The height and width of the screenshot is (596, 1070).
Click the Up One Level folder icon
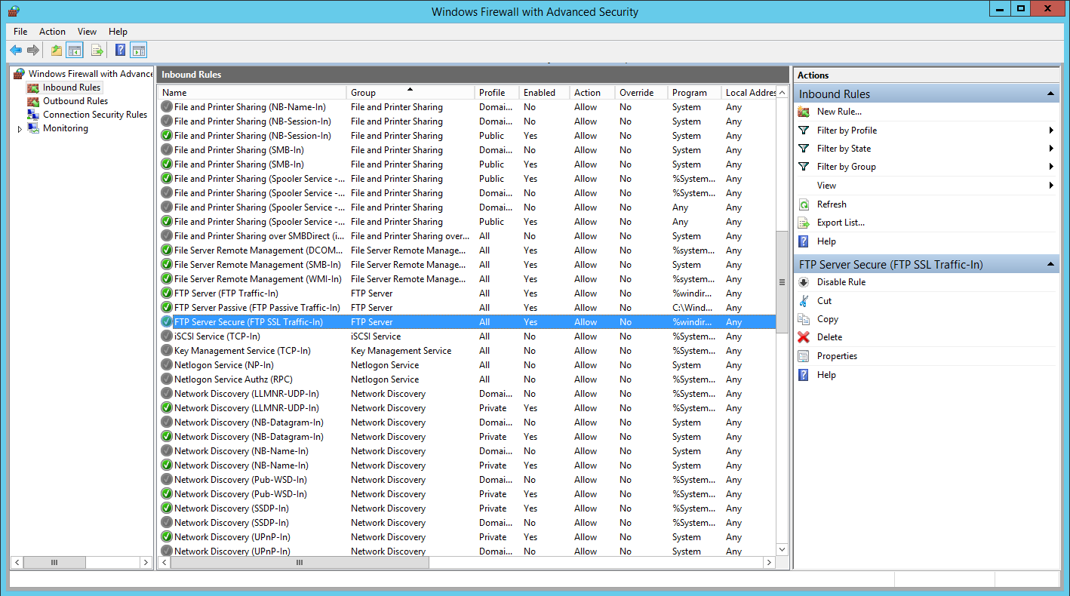pyautogui.click(x=57, y=51)
